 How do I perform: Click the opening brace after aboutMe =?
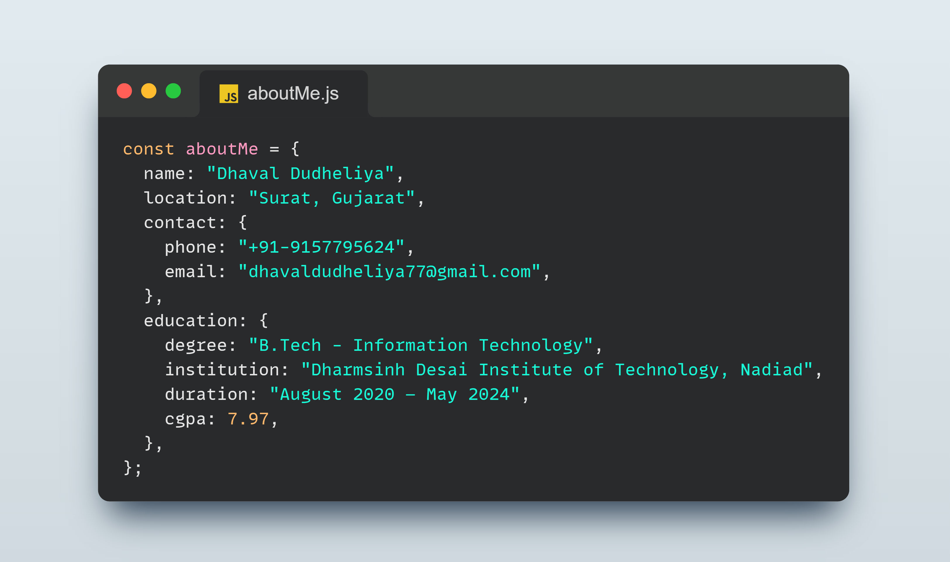(295, 149)
